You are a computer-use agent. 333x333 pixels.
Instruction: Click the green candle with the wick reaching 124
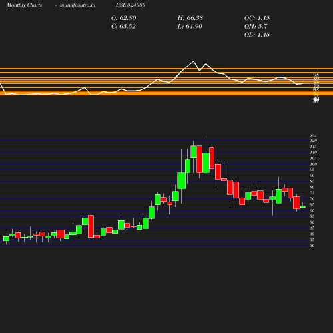206,163
